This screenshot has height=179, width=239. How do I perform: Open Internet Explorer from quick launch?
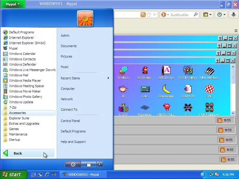pyautogui.click(x=47, y=175)
